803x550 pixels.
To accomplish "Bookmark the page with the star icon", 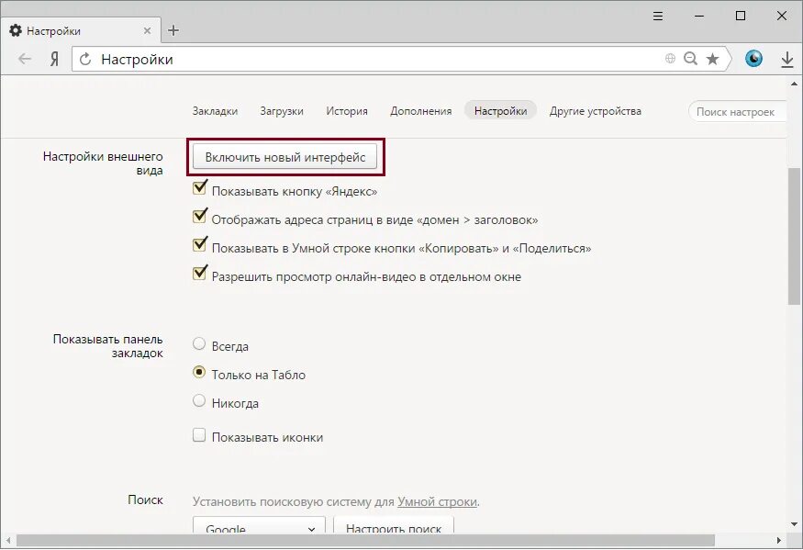I will pyautogui.click(x=712, y=59).
